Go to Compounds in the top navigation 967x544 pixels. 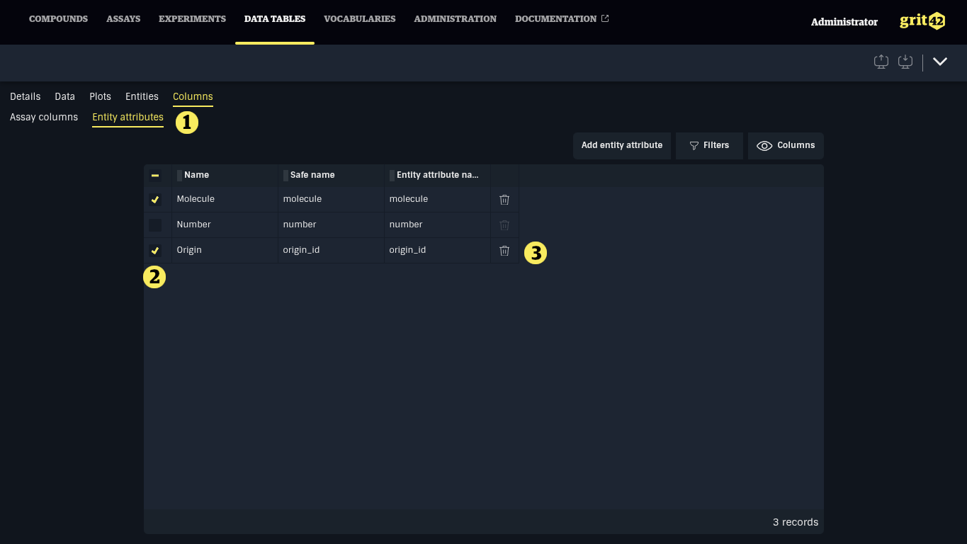pyautogui.click(x=58, y=19)
